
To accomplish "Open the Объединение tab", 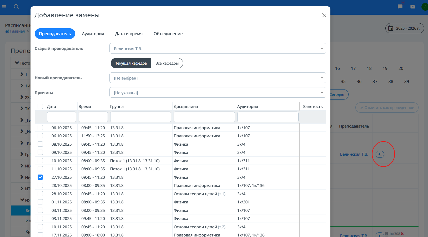I will pos(168,34).
